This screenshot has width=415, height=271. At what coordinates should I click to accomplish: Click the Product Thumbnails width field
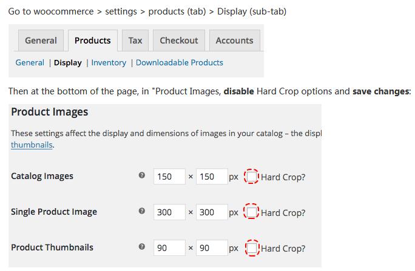pos(169,247)
